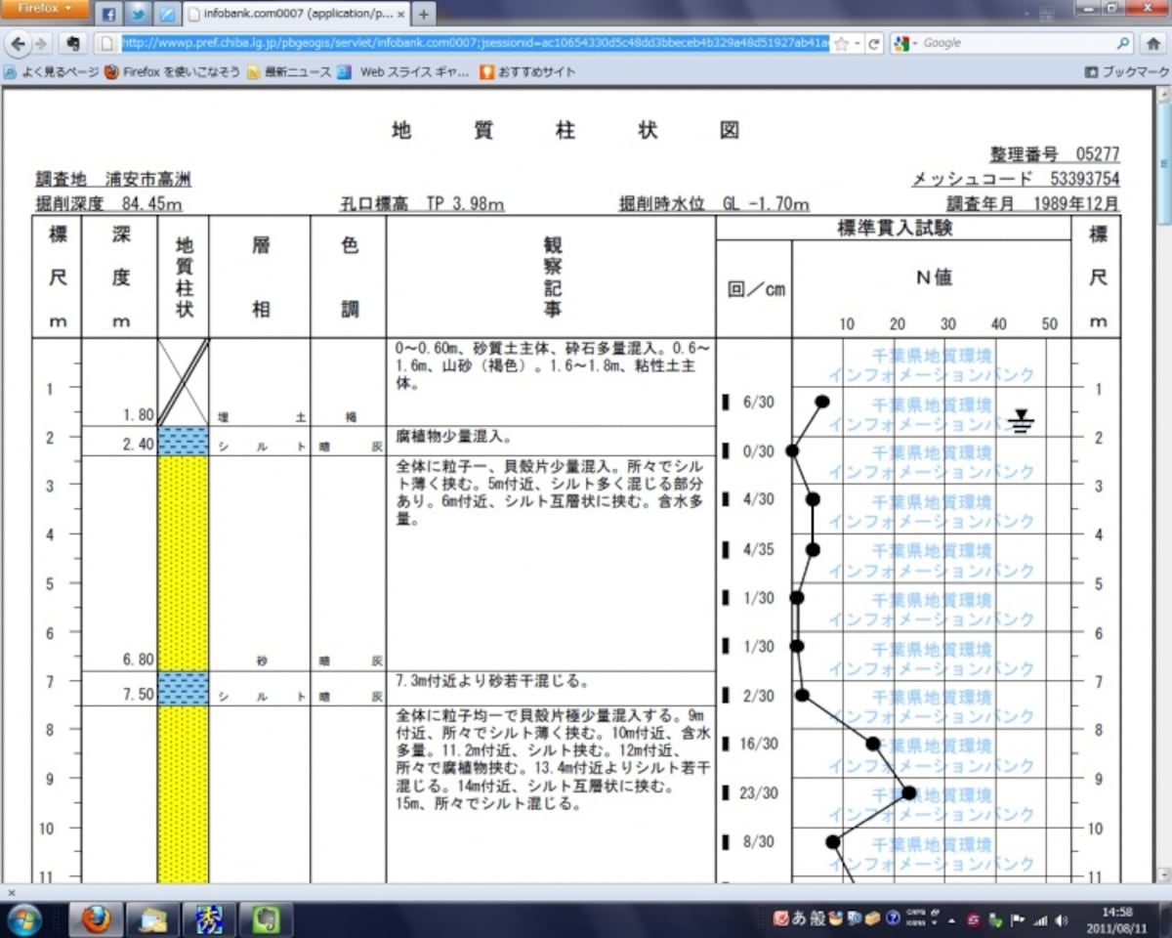Viewport: 1172px width, 938px height.
Task: Reload the page with refresh icon
Action: [874, 43]
